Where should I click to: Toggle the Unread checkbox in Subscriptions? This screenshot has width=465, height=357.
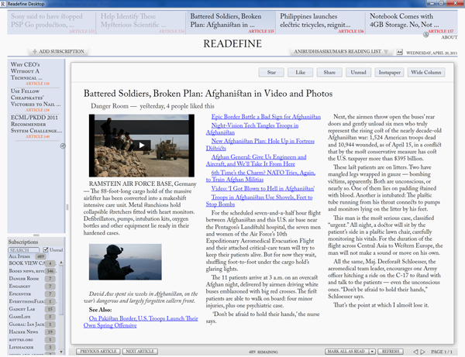[46, 250]
